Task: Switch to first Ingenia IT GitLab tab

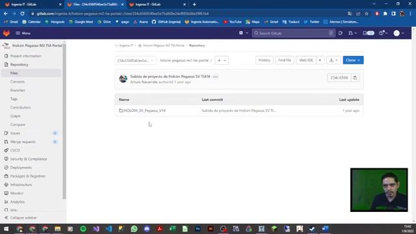Action: tap(33, 5)
